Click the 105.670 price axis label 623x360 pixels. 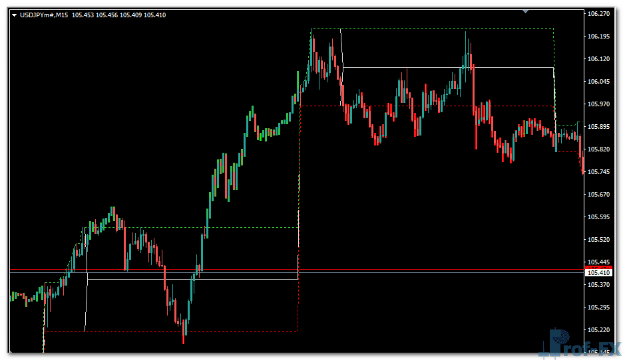tap(599, 195)
